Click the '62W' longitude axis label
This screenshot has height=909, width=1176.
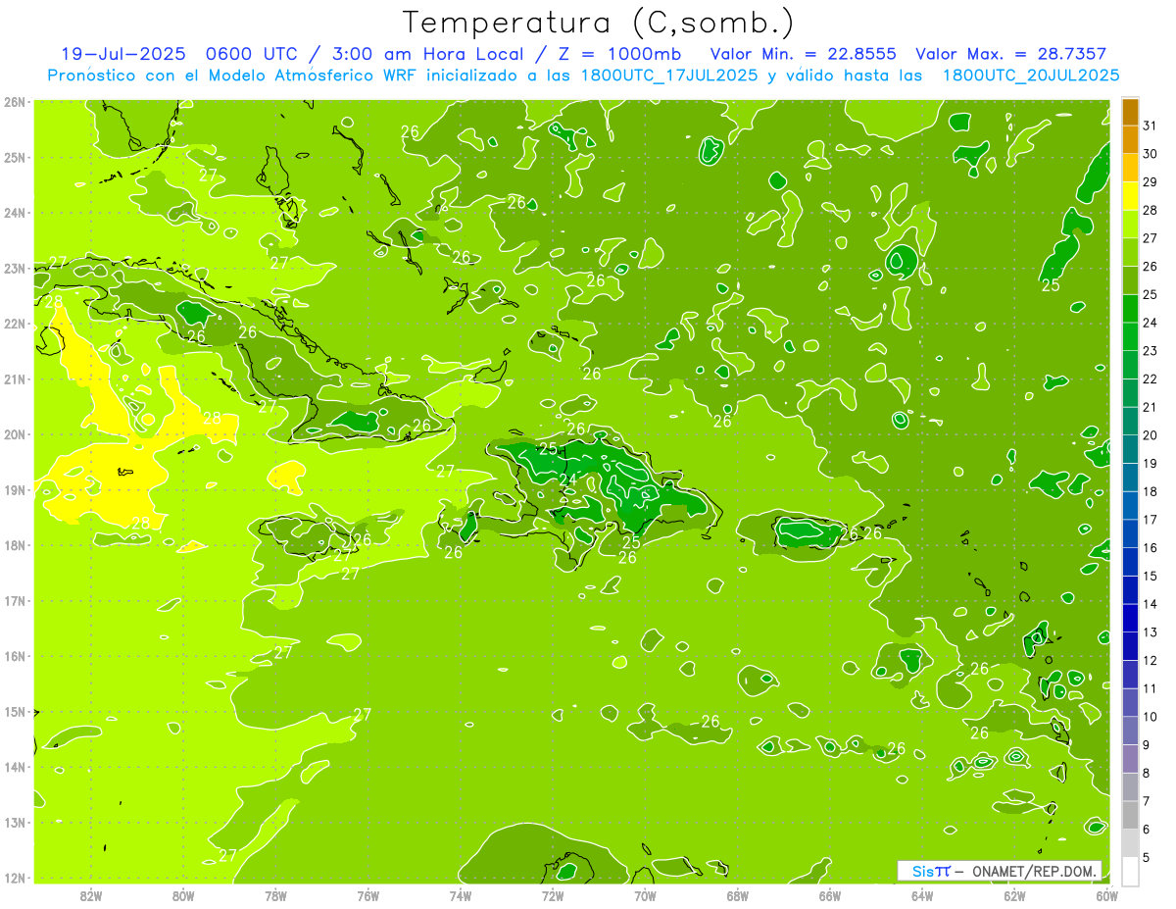pyautogui.click(x=1014, y=895)
